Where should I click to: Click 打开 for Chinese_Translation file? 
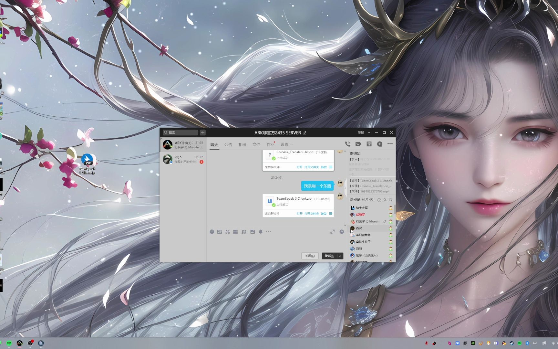point(299,167)
